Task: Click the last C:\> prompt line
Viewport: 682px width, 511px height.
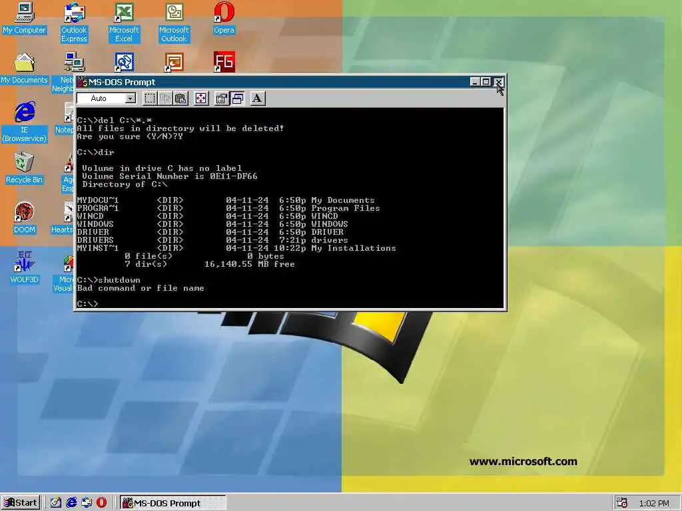Action: click(x=88, y=303)
